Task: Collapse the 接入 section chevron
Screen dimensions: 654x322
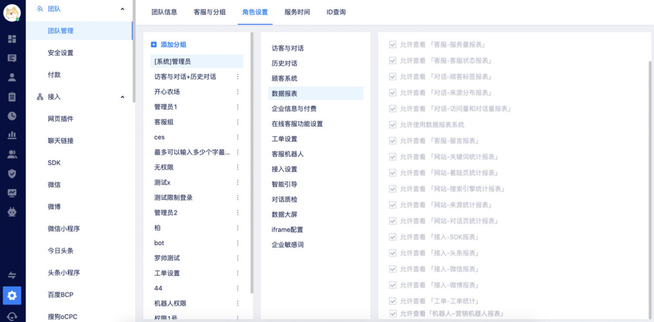Action: coord(123,97)
